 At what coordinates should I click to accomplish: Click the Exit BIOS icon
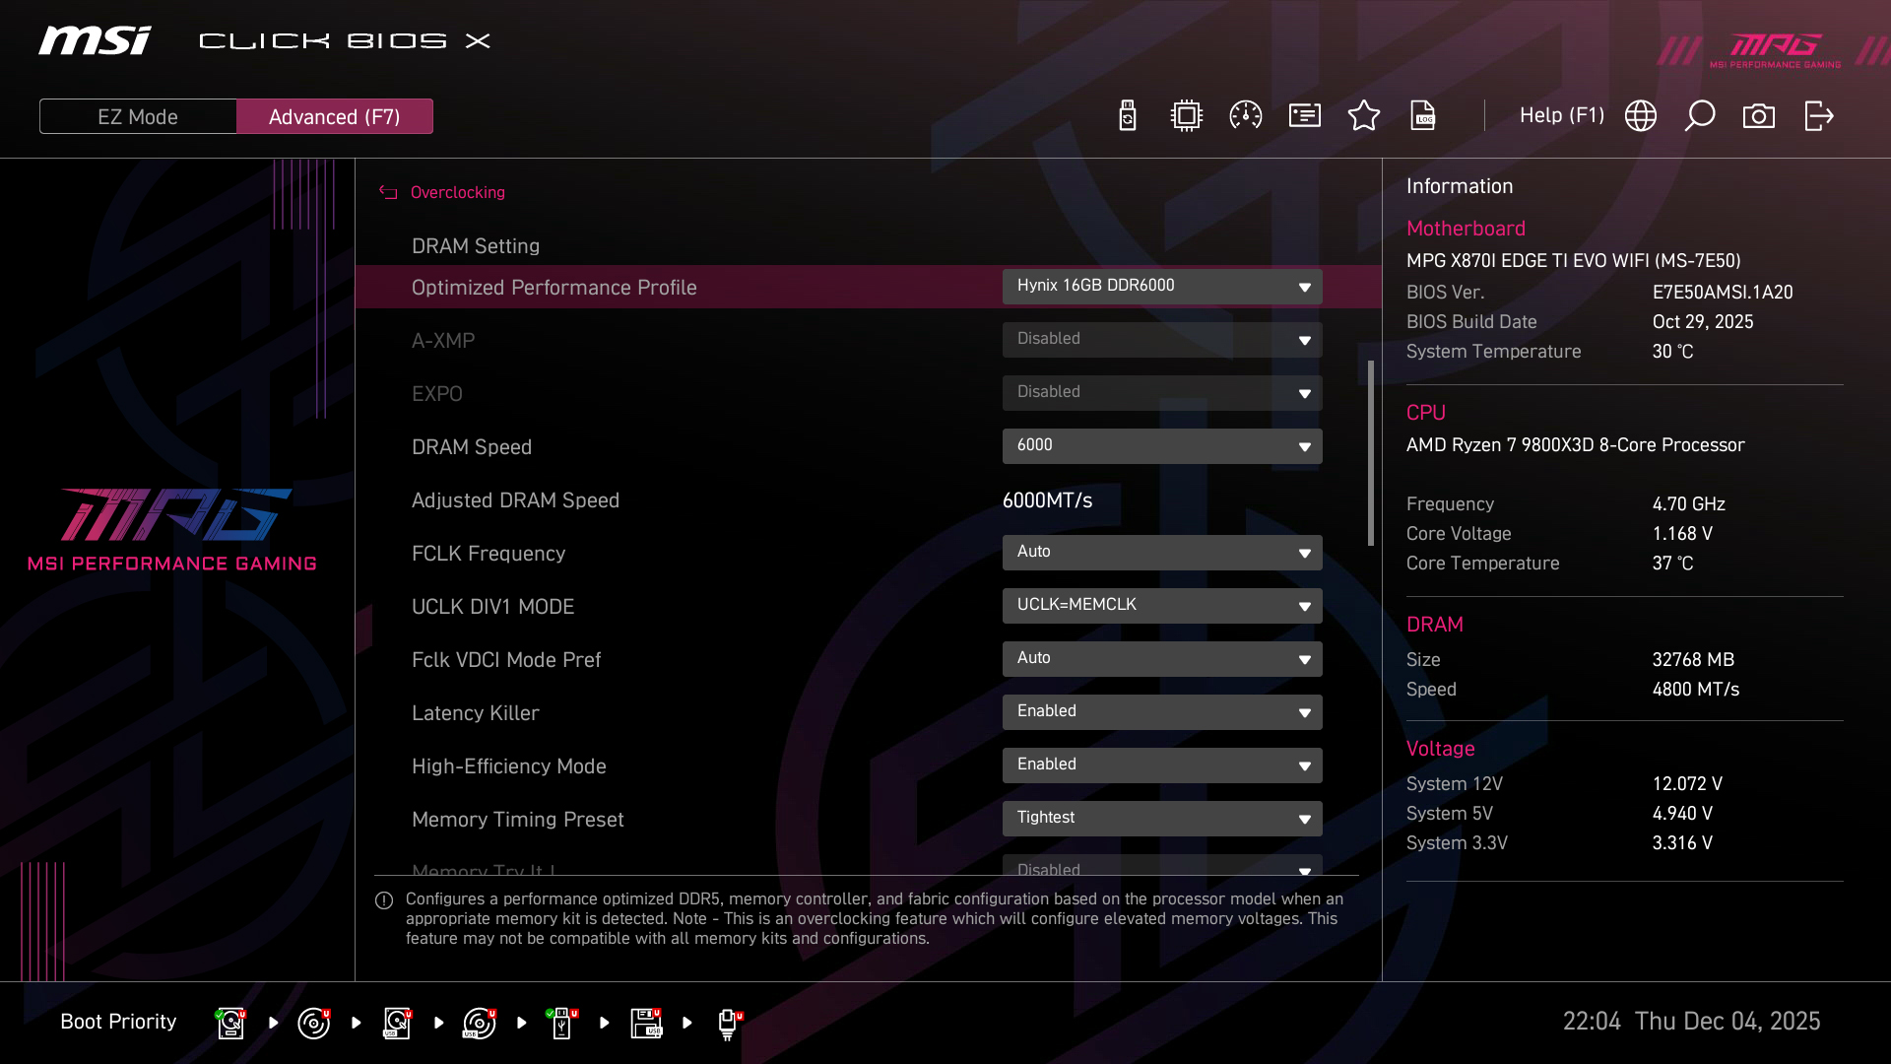pos(1818,116)
